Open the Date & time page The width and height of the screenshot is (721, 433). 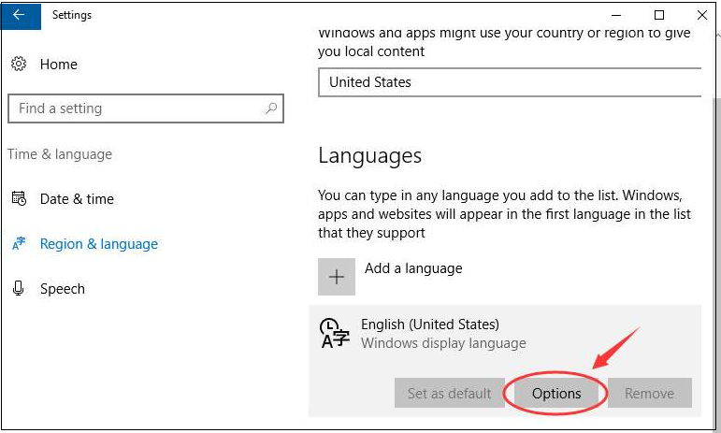[x=77, y=199]
